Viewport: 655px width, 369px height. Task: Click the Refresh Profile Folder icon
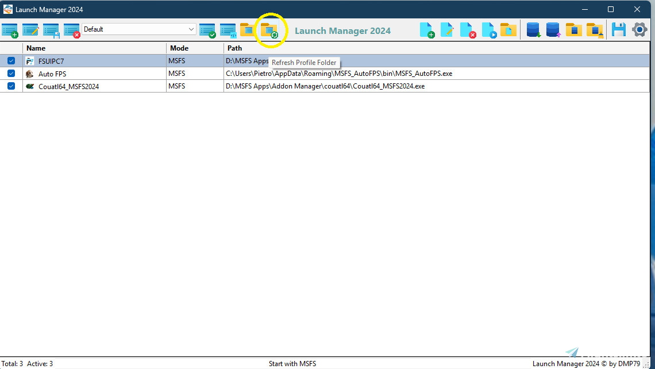[x=269, y=30]
